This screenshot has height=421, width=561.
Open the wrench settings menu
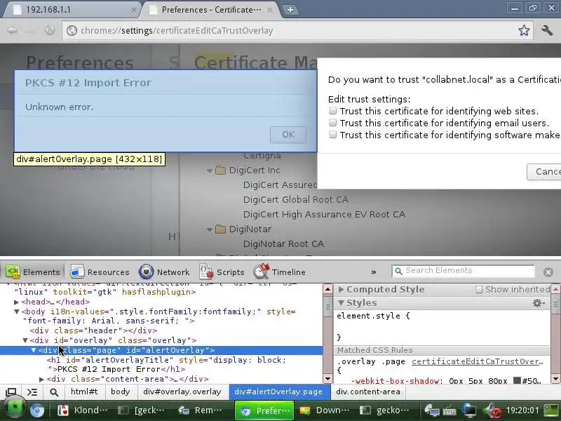coord(547,30)
